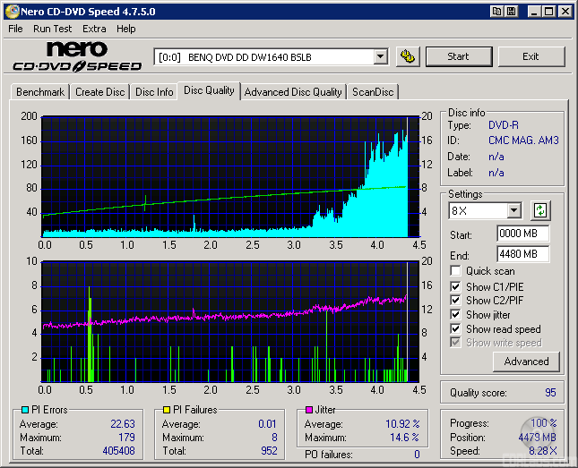Uncheck Show C1/PIE option
Image resolution: width=578 pixels, height=468 pixels.
pos(456,286)
